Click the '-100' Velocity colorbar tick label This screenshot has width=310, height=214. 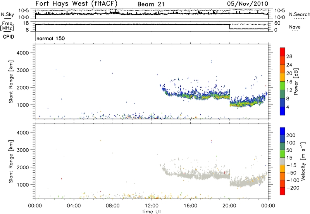click(293, 180)
